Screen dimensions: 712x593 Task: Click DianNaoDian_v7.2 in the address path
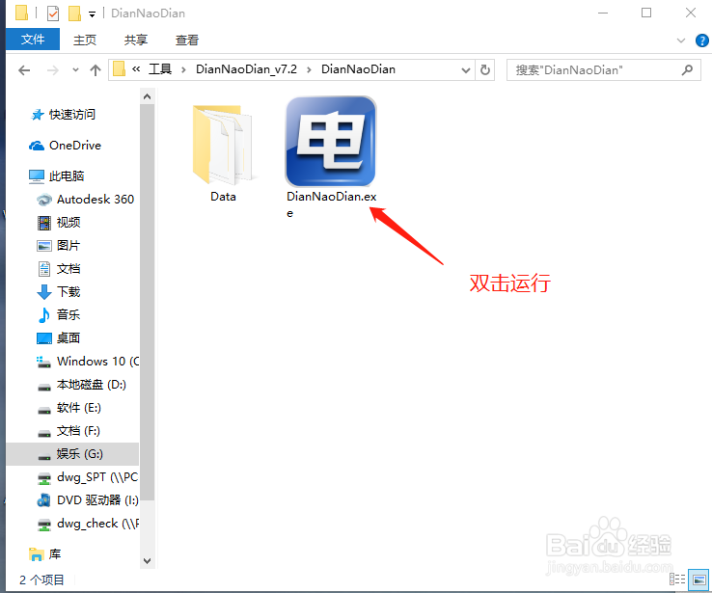click(246, 69)
